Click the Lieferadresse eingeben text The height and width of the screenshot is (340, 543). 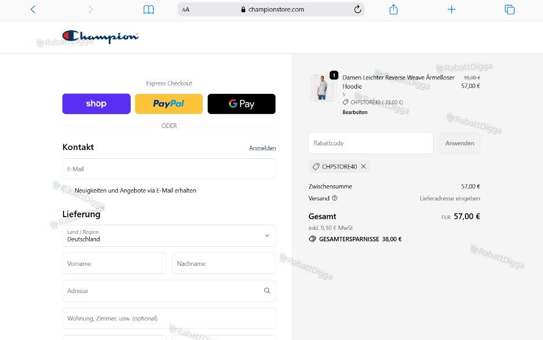click(450, 199)
